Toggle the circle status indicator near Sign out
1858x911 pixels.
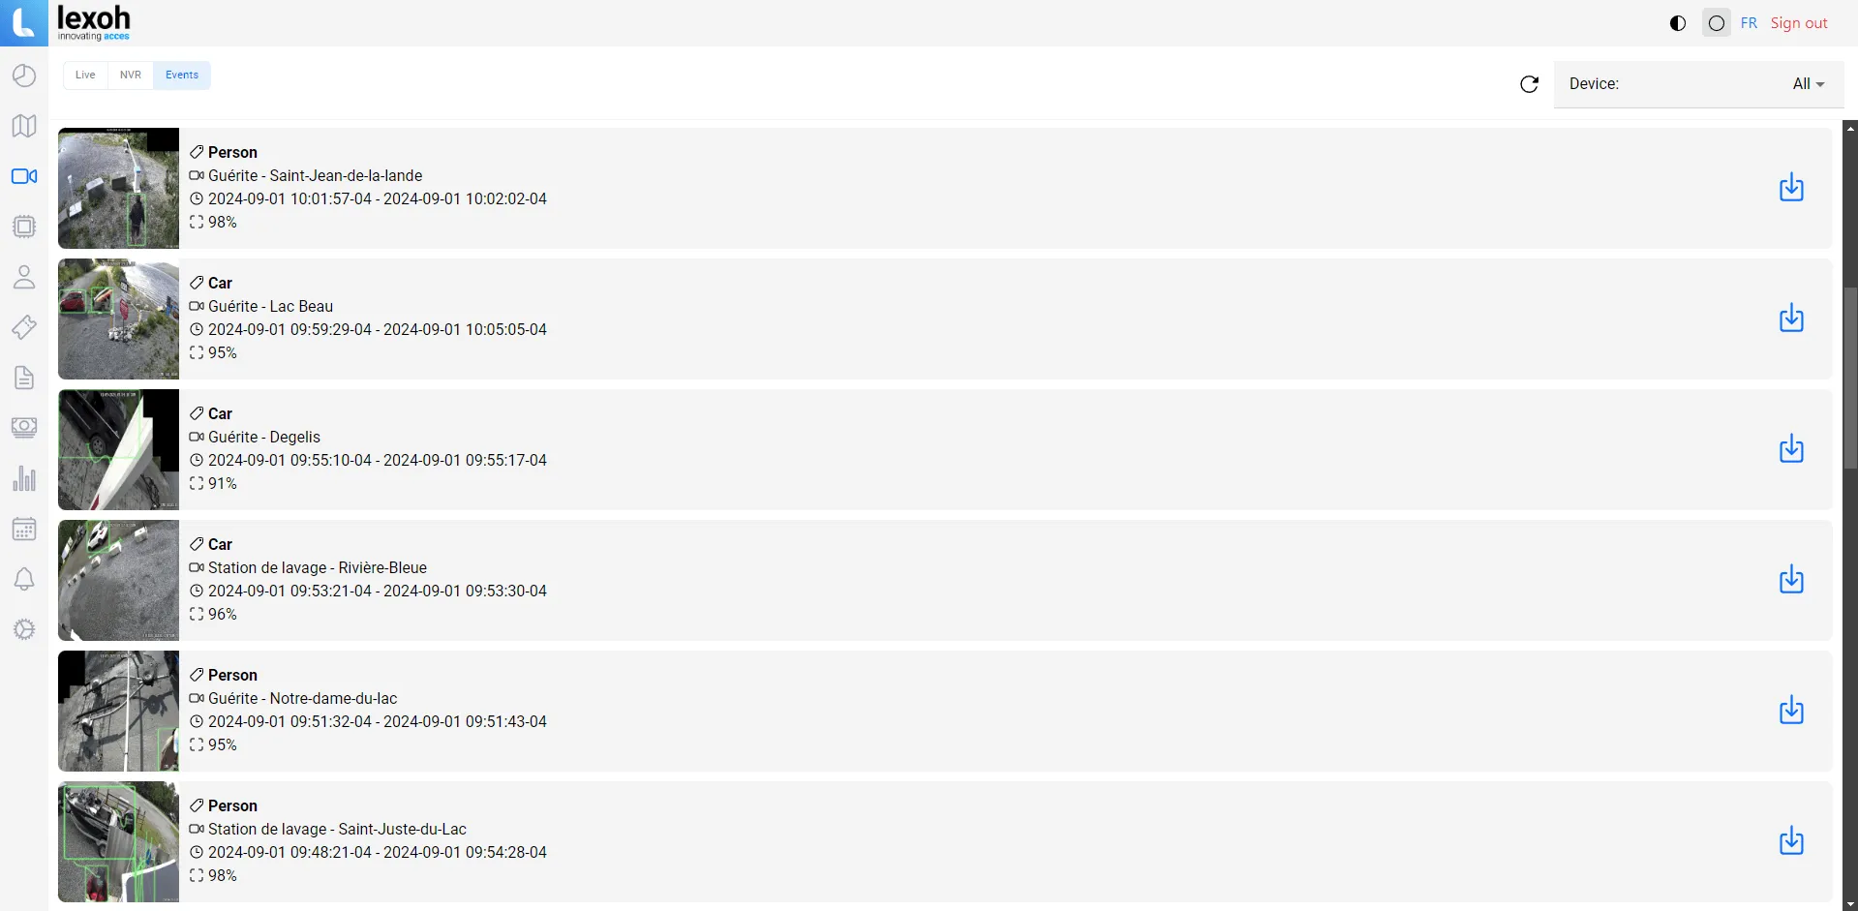1715,22
